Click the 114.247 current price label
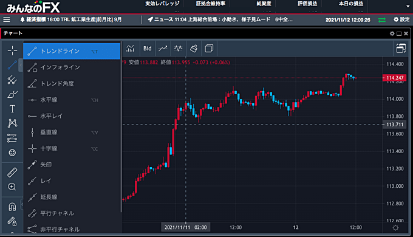Screen dimensions: 413x237 coord(394,78)
